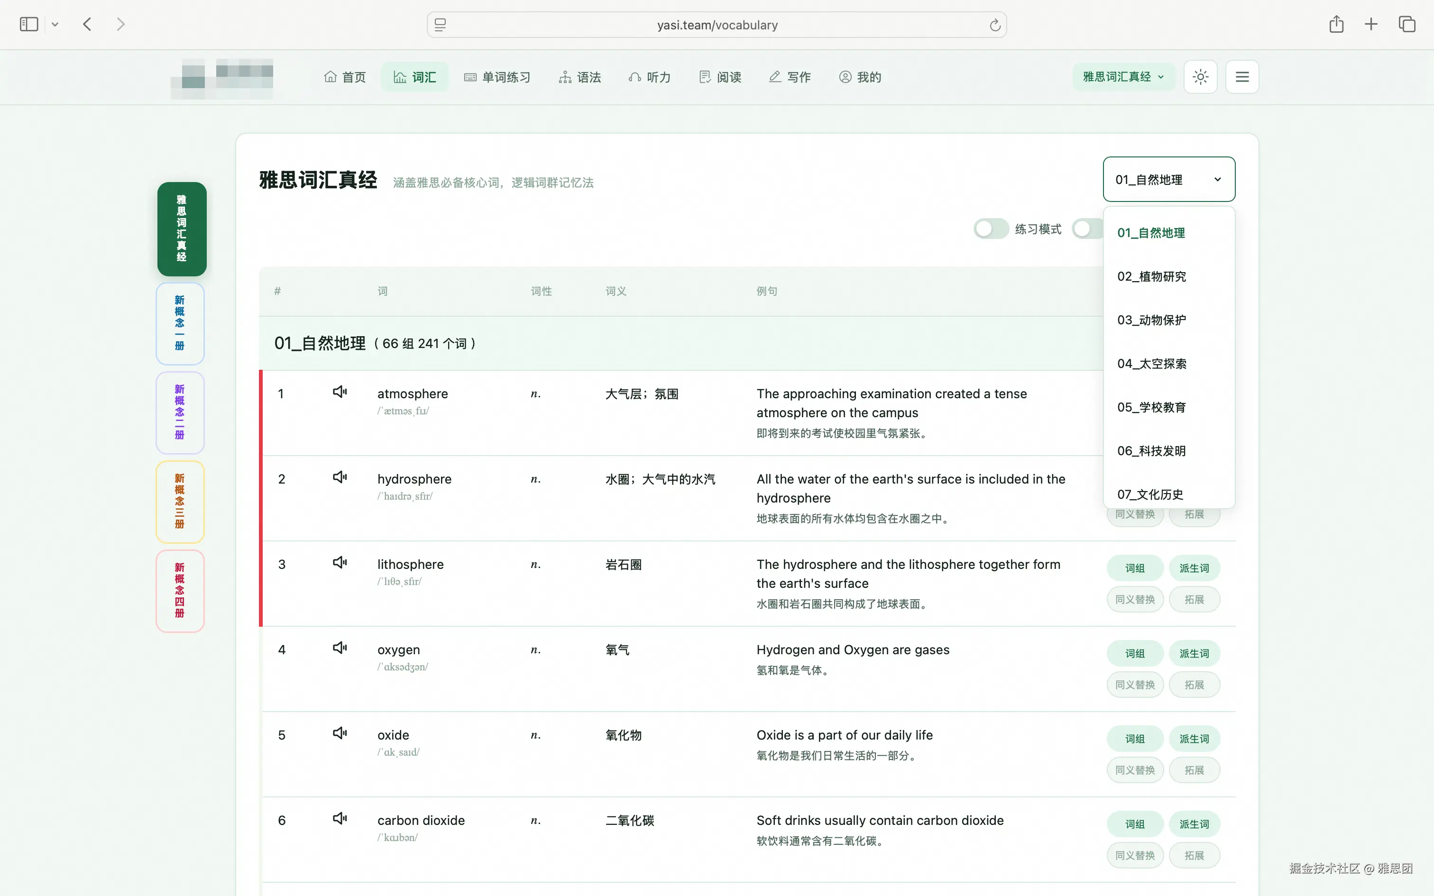Open the 词汇 vocabulary tab

415,77
